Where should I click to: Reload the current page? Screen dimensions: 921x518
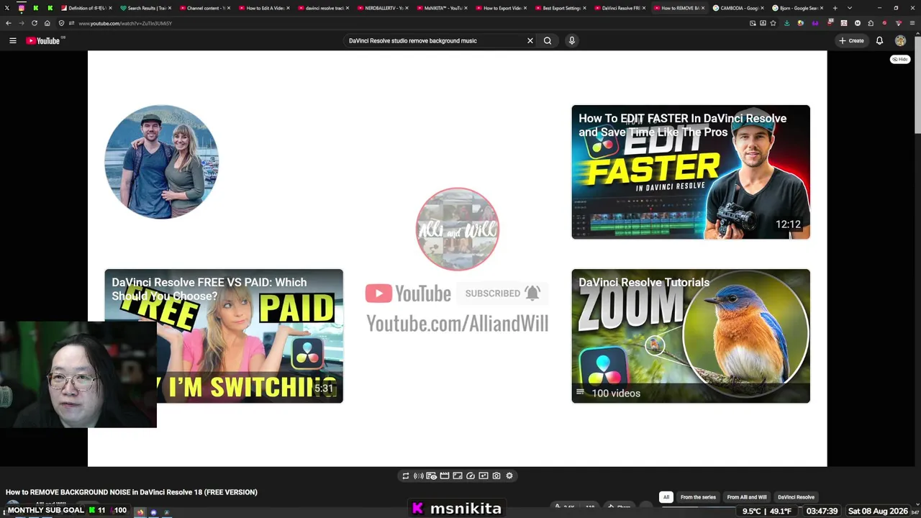(34, 23)
